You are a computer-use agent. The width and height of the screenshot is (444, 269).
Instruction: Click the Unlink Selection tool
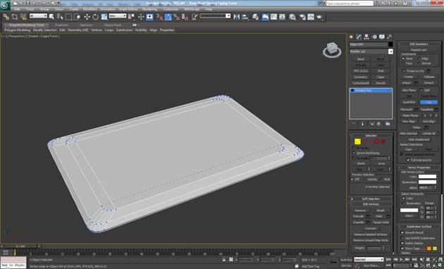coord(14,17)
